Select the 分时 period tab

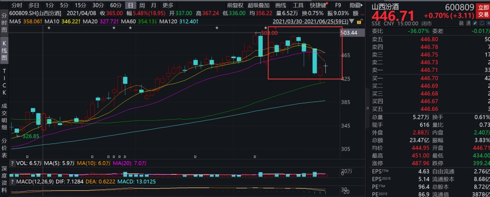click(17, 5)
